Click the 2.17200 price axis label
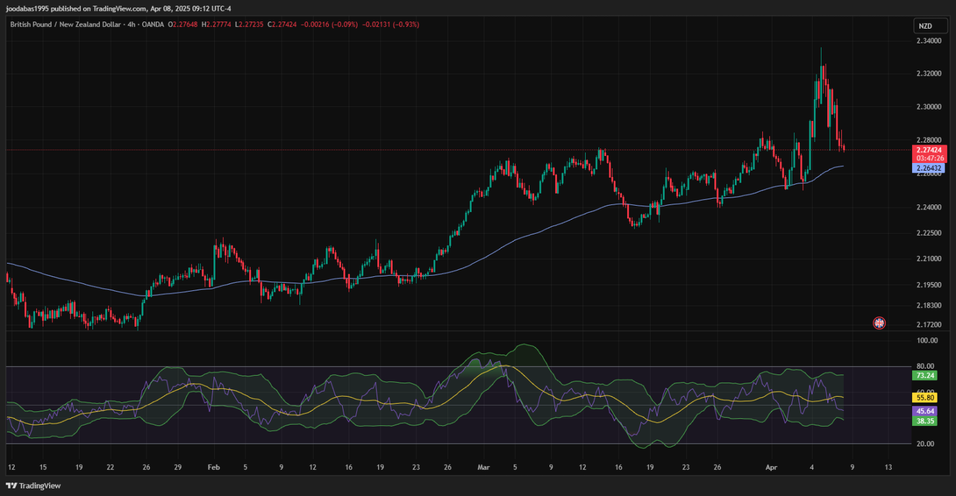This screenshot has height=496, width=956. (930, 325)
